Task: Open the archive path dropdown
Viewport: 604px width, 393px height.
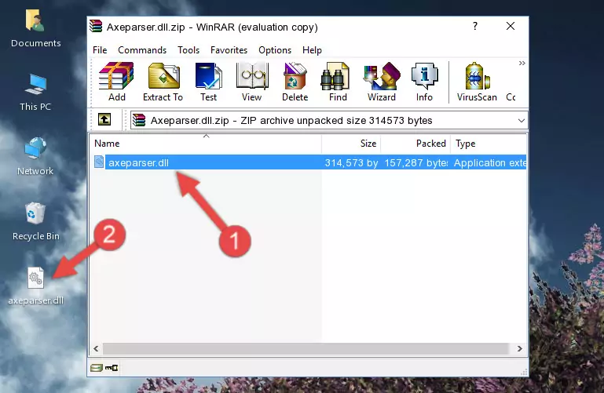Action: [522, 120]
